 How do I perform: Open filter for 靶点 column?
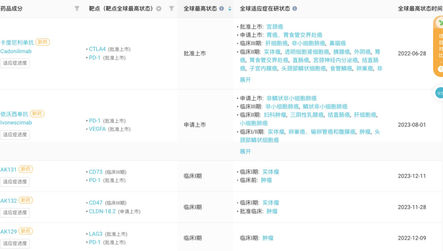(x=171, y=9)
